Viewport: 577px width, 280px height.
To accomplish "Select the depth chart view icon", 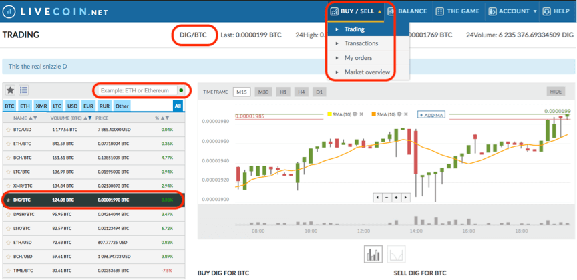I will 396,255.
